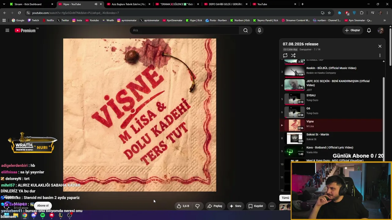The width and height of the screenshot is (392, 220).
Task: Save video with Kaydet button
Action: [x=256, y=206]
